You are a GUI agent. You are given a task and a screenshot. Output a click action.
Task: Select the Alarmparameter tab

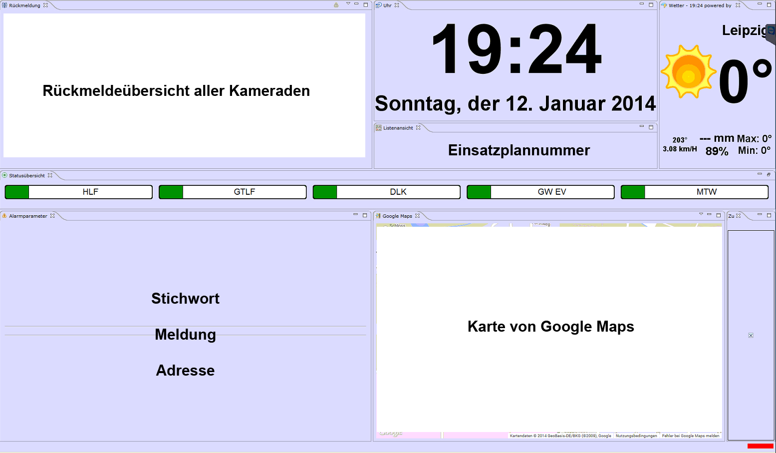click(x=28, y=216)
